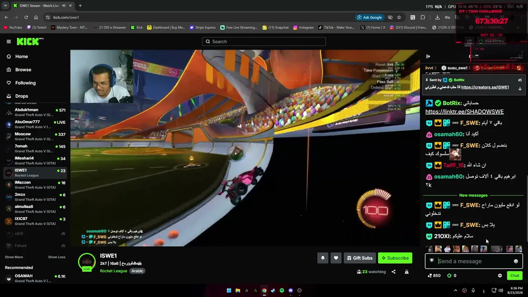Click the Send a message input
Screen dimensions: 528x297
pos(474,261)
